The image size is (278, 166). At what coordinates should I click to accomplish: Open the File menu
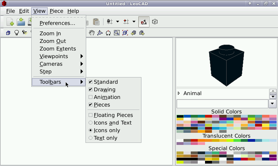pyautogui.click(x=10, y=11)
